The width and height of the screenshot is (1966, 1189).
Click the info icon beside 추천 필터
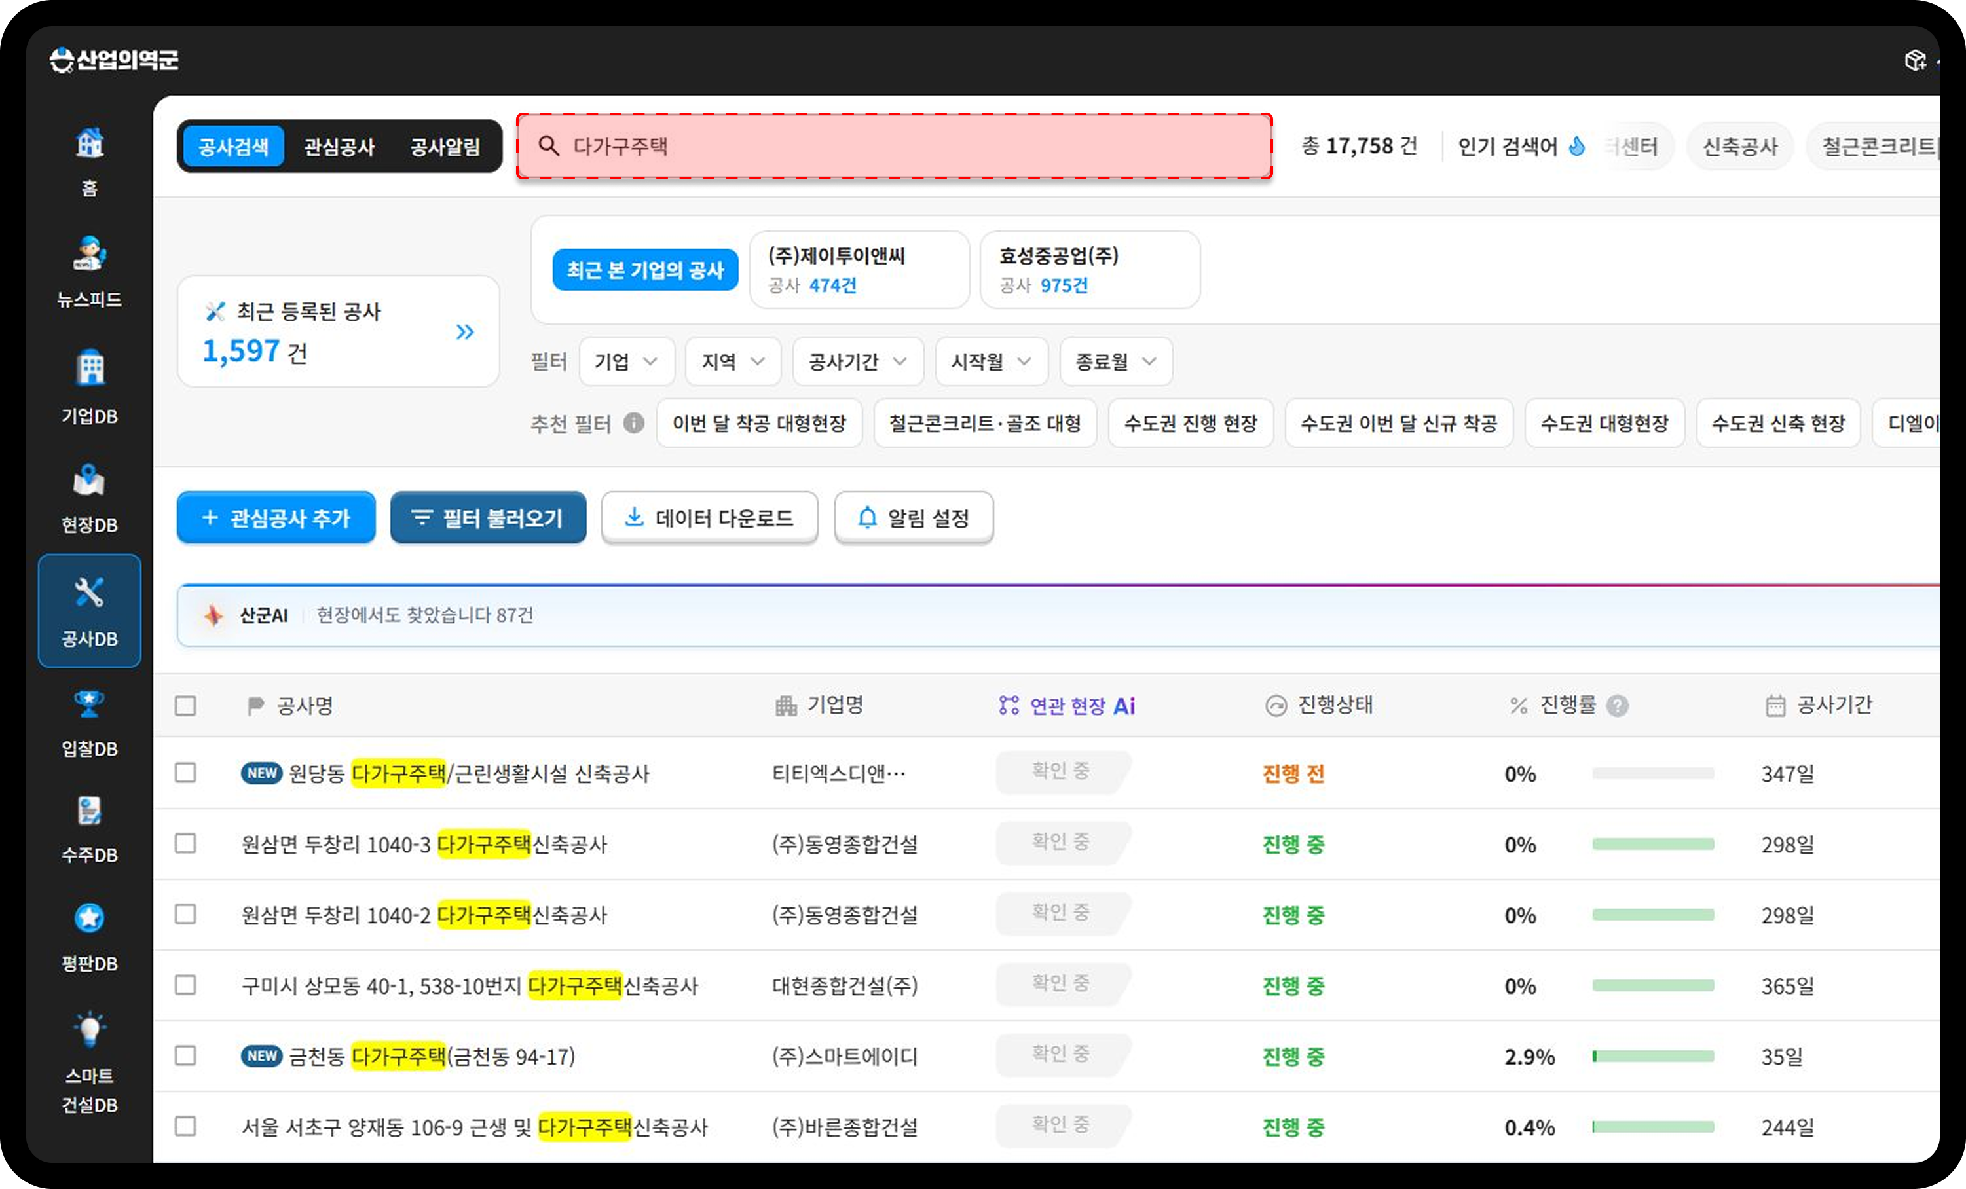coord(633,423)
